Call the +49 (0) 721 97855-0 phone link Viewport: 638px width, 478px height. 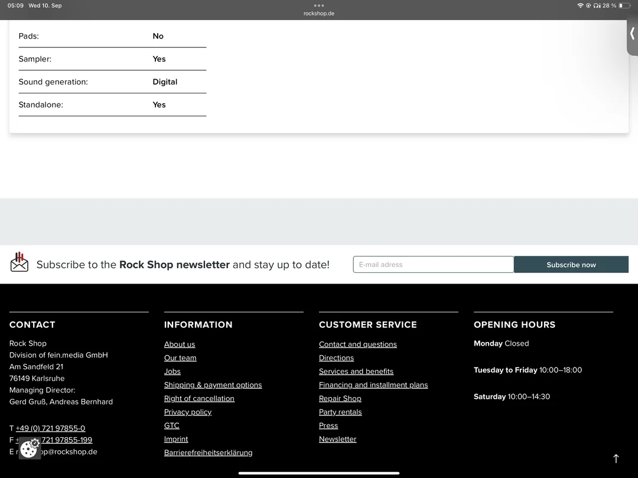click(x=50, y=428)
